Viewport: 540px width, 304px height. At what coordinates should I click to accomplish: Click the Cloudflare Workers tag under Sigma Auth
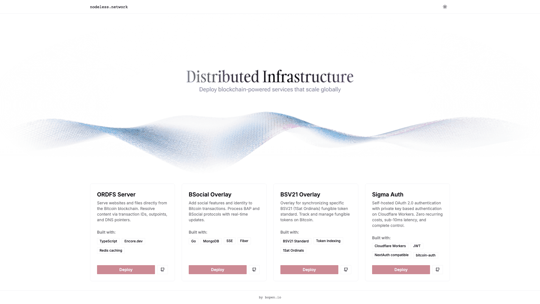coord(390,246)
